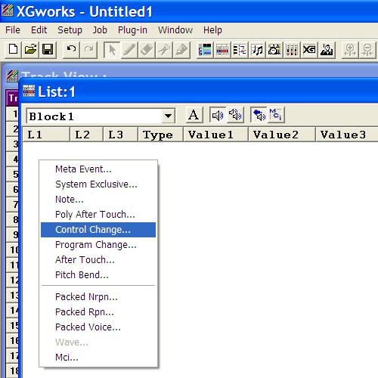Viewport: 378px width, 378px height.
Task: Expand the Block1 dropdown arrow
Action: [x=168, y=116]
